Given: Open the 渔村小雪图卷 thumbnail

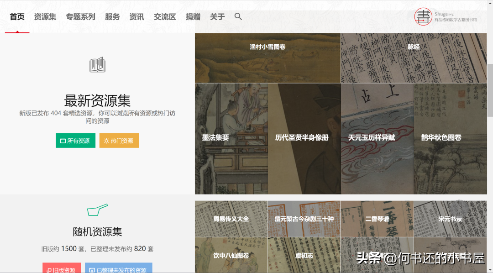Looking at the screenshot, I should [x=267, y=58].
